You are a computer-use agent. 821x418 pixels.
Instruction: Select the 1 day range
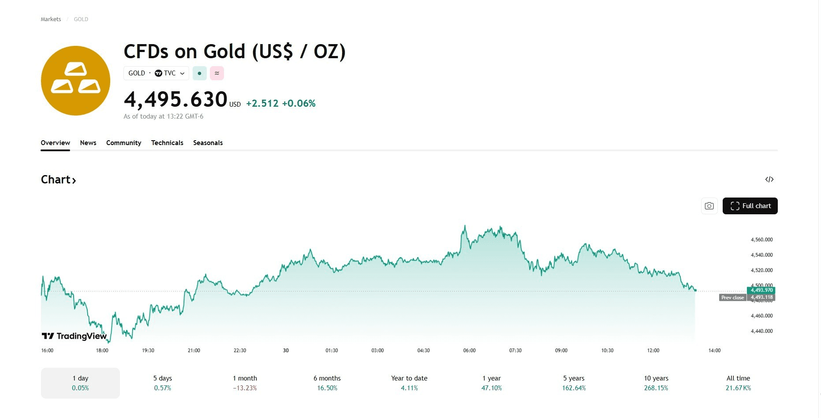pos(80,383)
